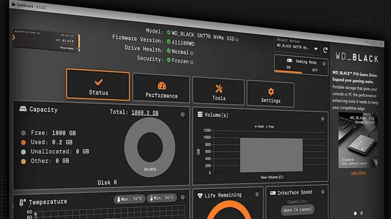The image size is (391, 219).
Task: Select the first ad carousel dot
Action: 355,213
